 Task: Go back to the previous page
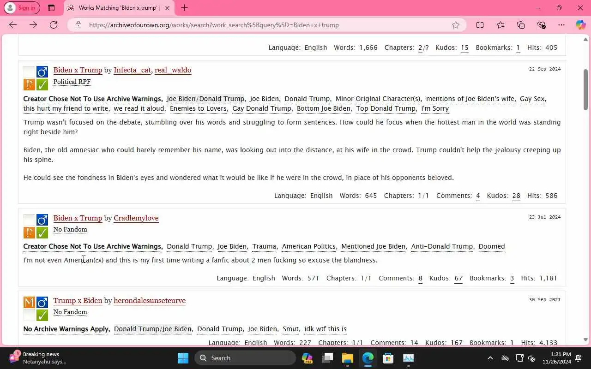[x=13, y=25]
